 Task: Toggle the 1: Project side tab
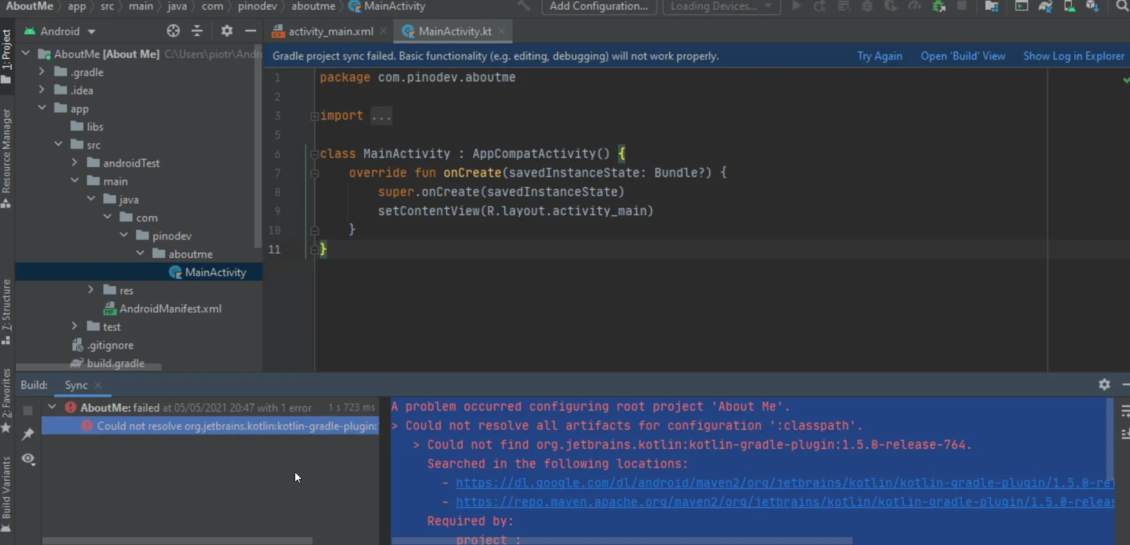coord(7,58)
